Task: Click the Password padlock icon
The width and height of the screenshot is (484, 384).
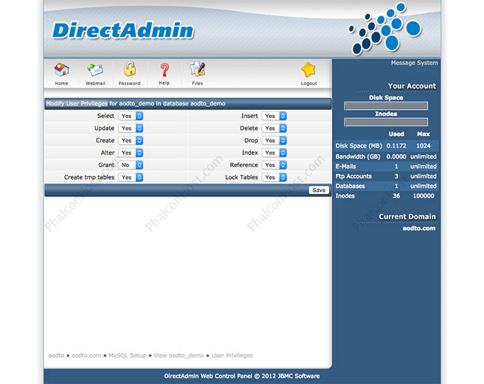Action: pos(130,69)
